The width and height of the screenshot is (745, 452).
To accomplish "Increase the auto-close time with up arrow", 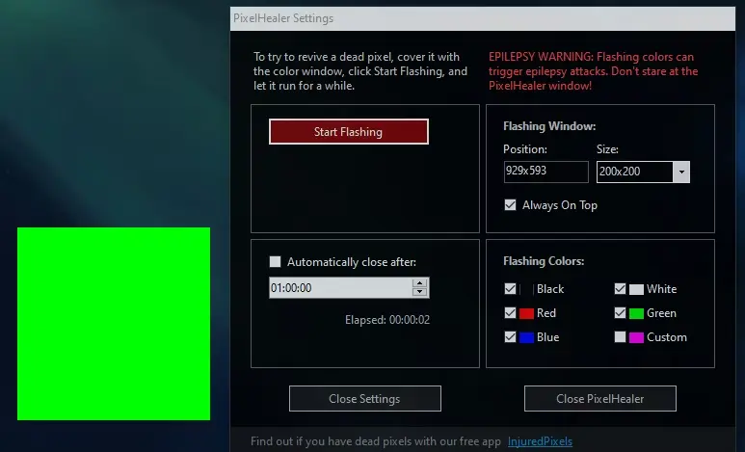I will (x=419, y=282).
